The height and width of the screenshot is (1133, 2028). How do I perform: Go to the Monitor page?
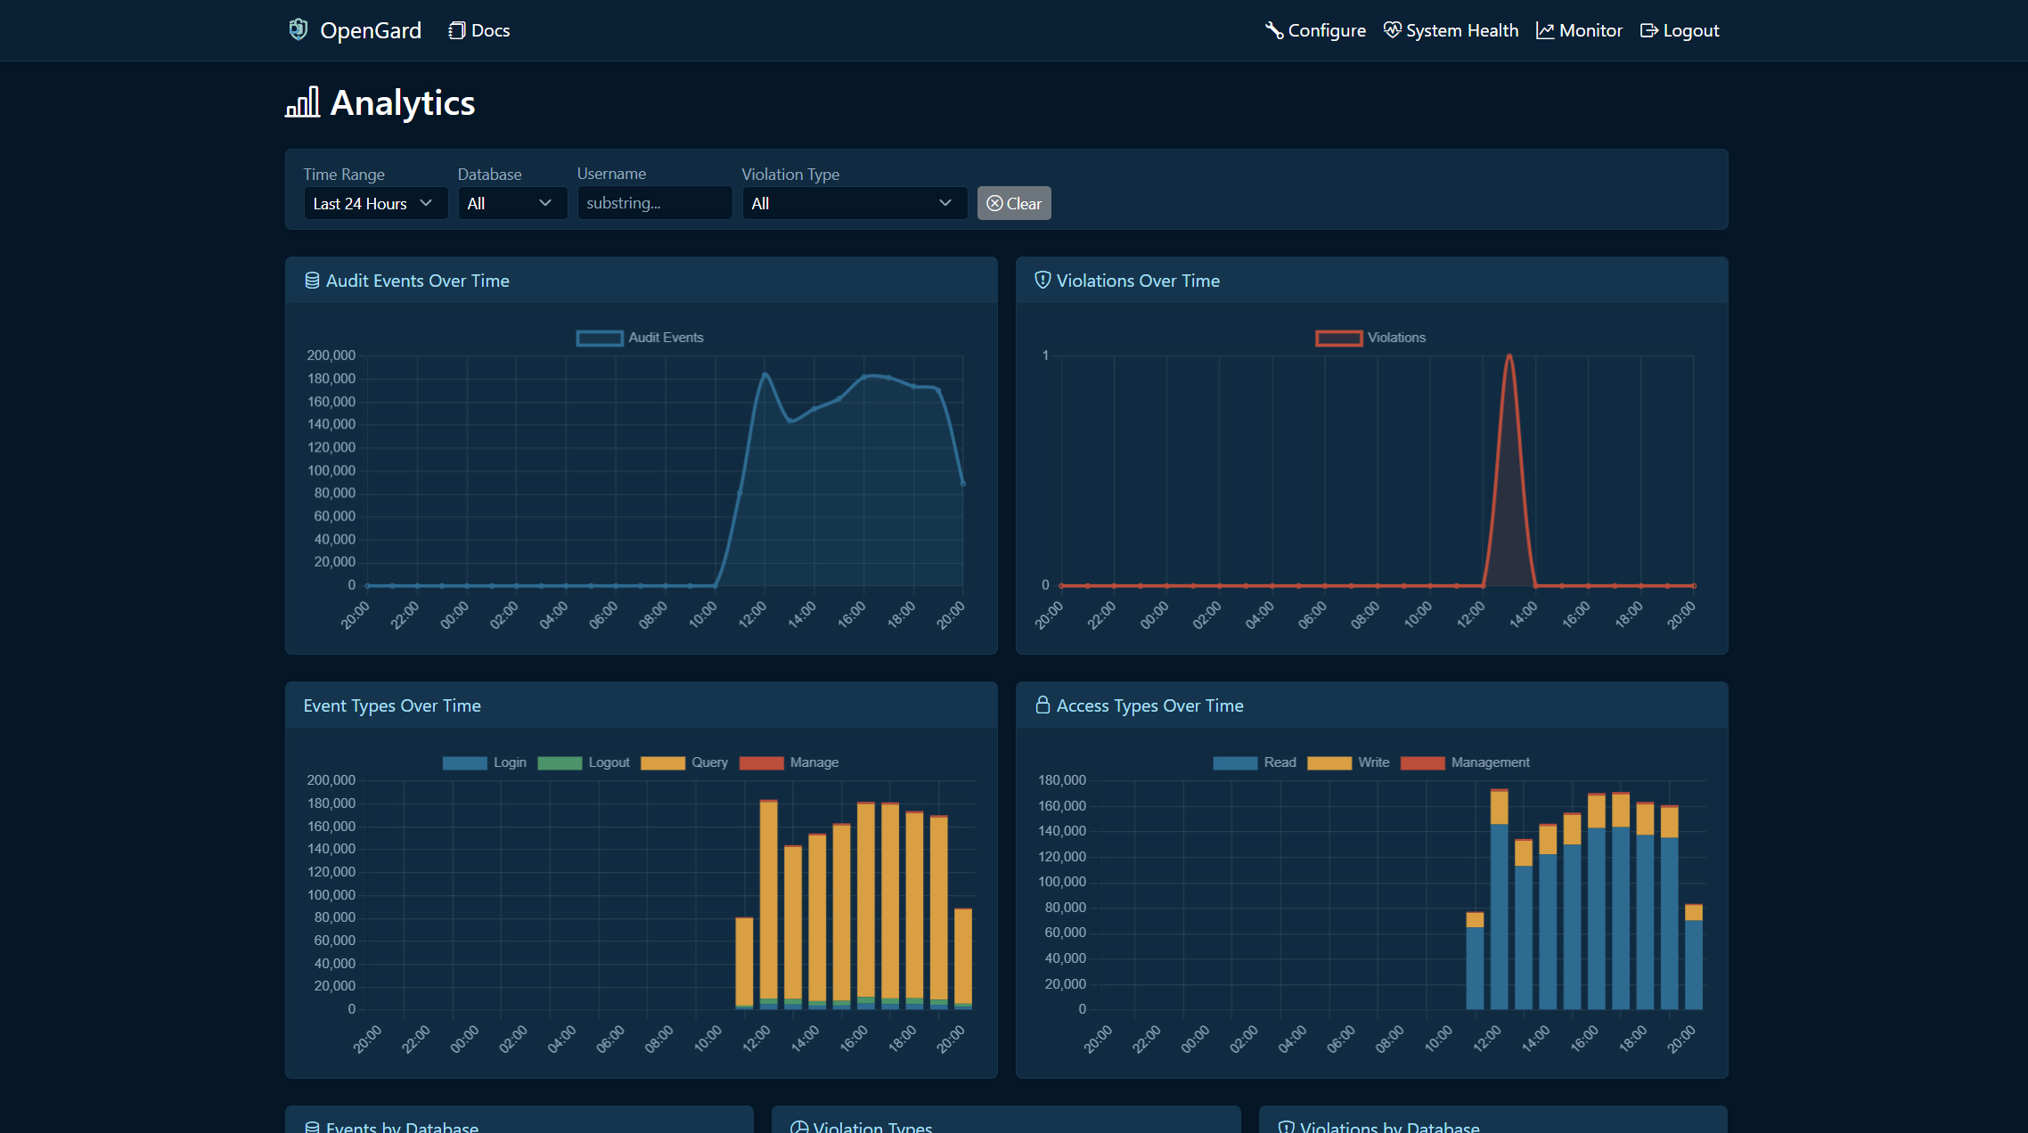(x=1578, y=29)
